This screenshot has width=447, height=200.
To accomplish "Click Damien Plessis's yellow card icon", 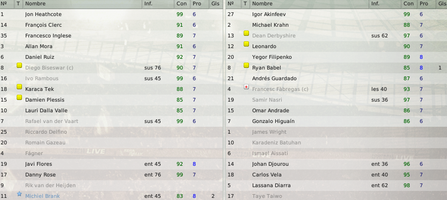I will [19, 98].
